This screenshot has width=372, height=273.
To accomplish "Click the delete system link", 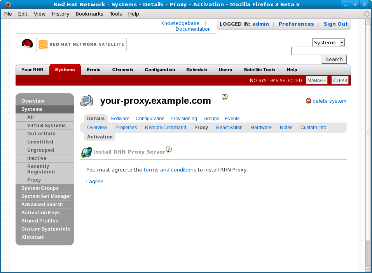I will (329, 101).
